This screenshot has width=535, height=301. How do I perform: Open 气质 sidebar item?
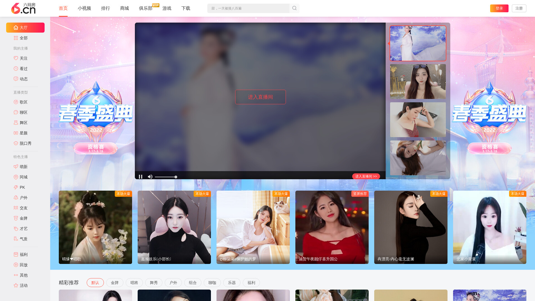coord(25,239)
